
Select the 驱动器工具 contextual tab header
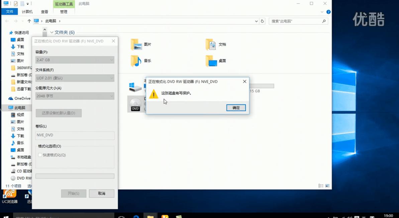pos(64,4)
